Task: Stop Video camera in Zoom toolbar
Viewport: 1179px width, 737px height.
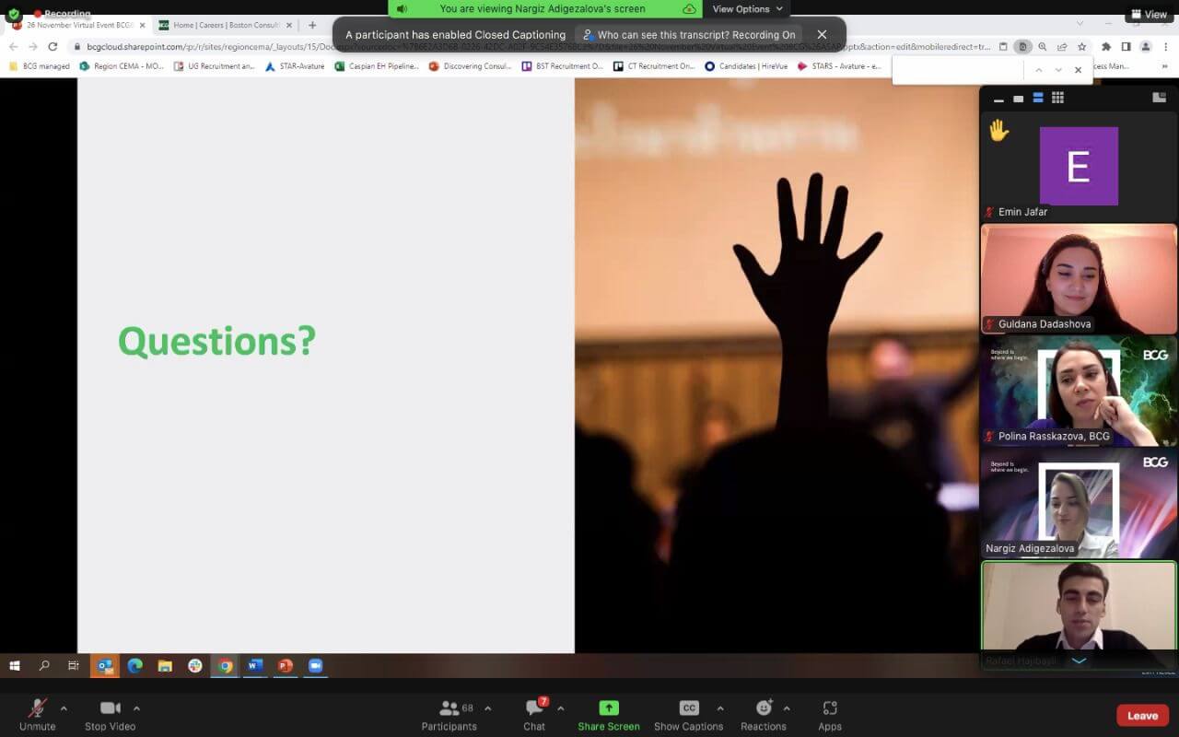Action: pos(110,708)
